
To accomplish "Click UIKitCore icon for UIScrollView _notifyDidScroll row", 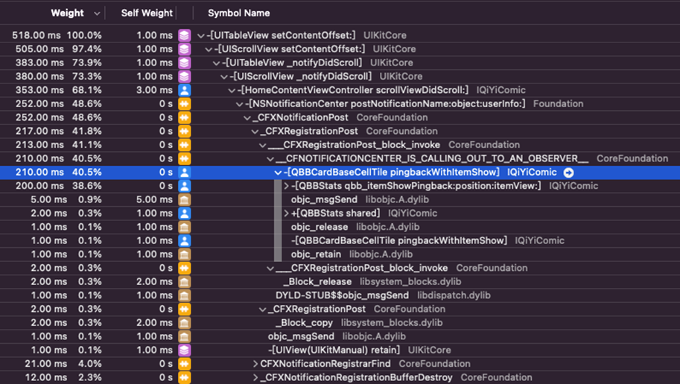I will point(184,77).
